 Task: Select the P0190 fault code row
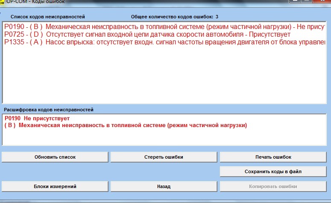(x=164, y=27)
